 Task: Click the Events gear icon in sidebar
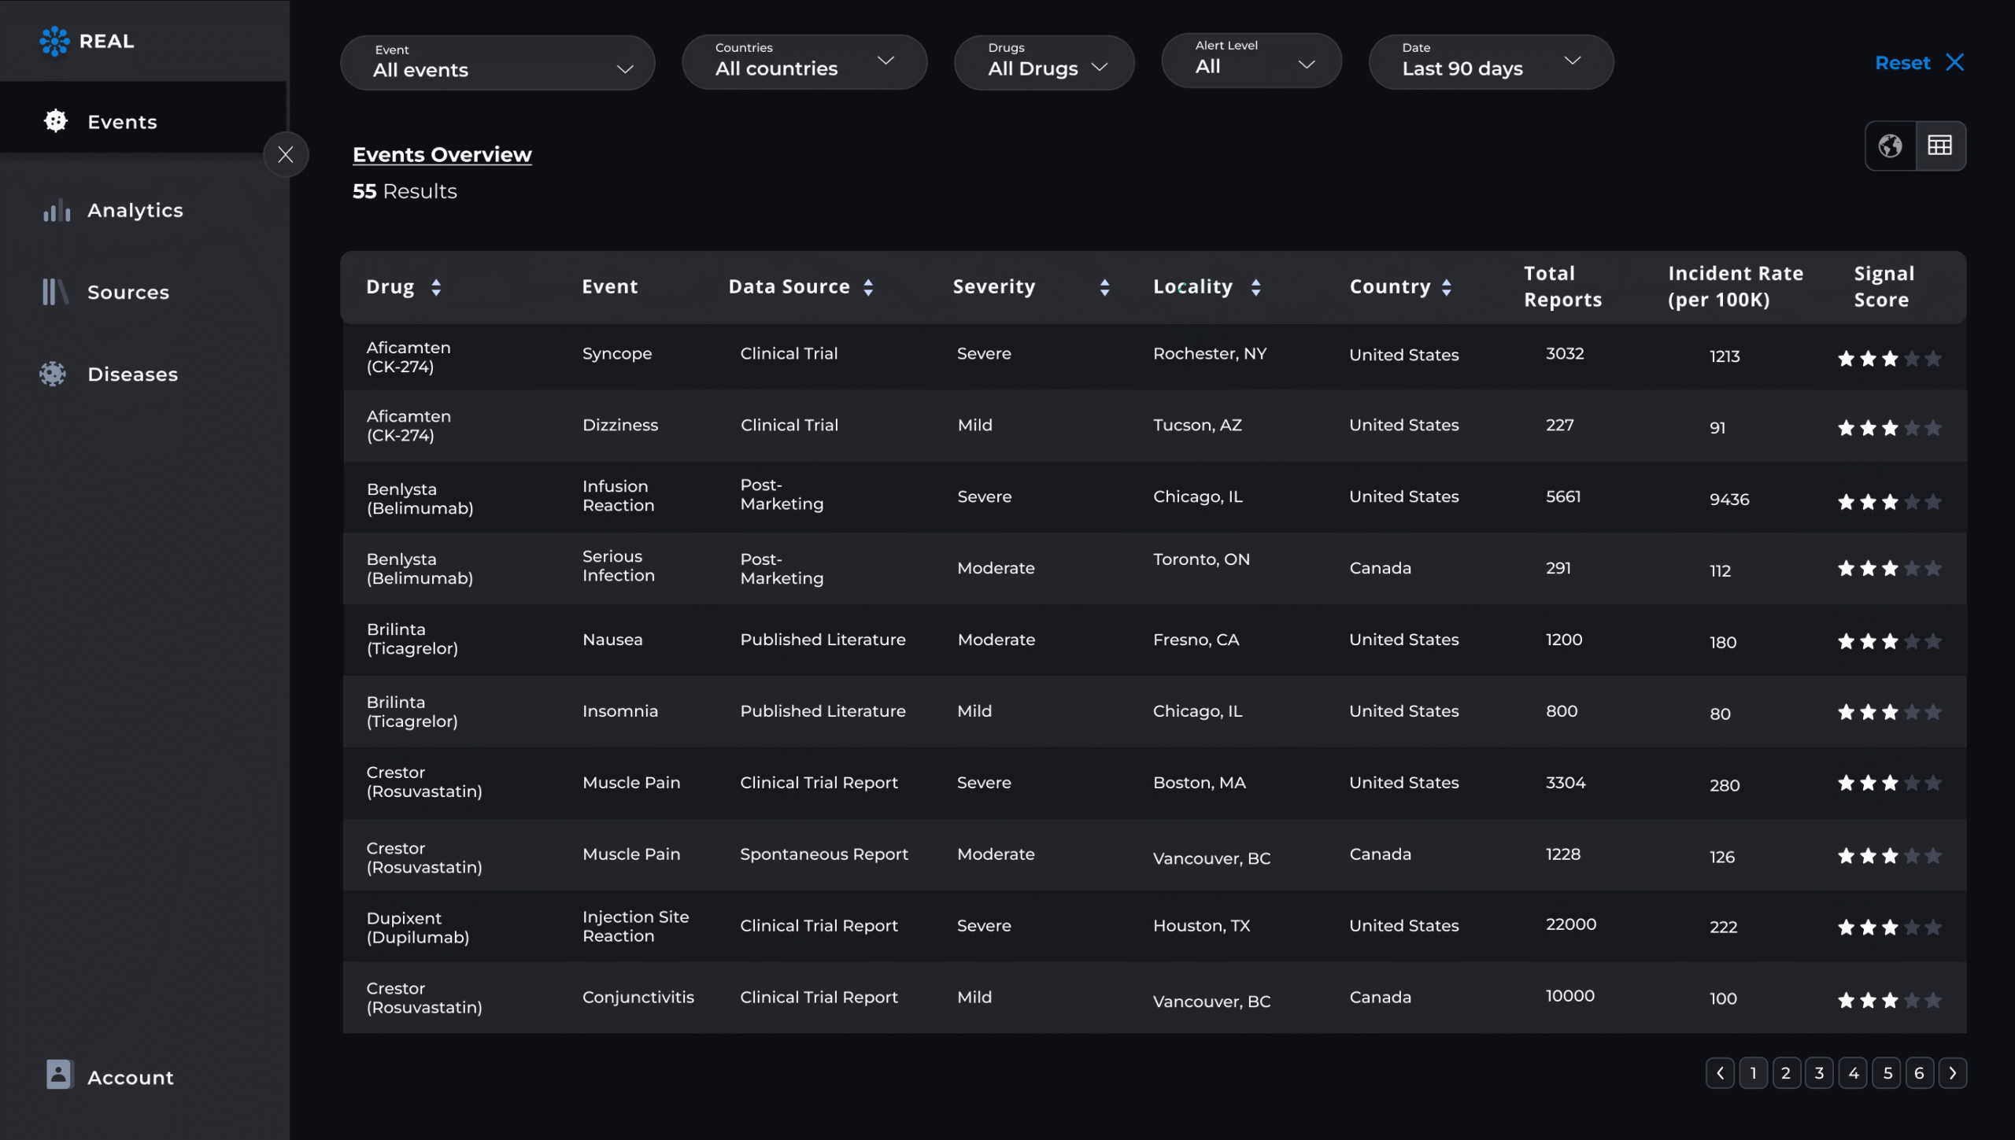[55, 121]
